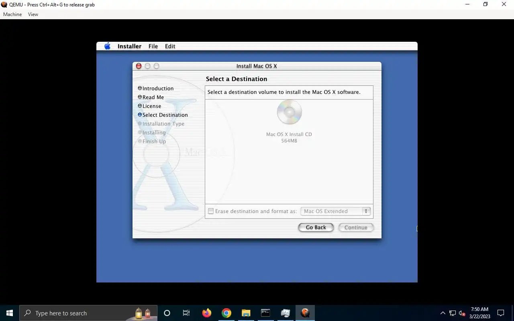Click the QEMU icon on the taskbar
Image resolution: width=514 pixels, height=321 pixels.
(305, 313)
